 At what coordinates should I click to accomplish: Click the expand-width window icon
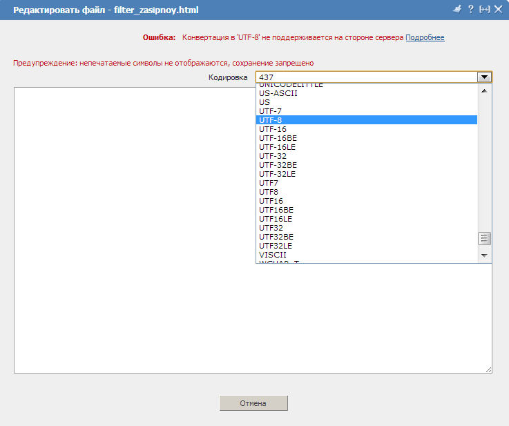(484, 10)
